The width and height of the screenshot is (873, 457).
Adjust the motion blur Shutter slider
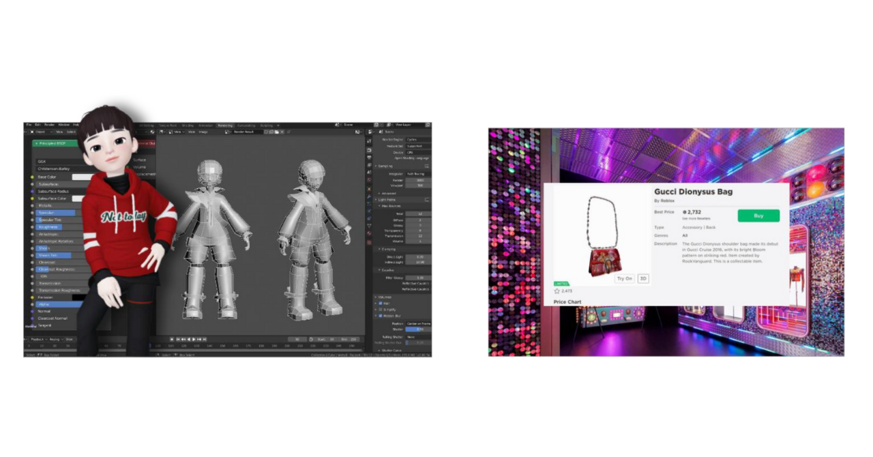pyautogui.click(x=418, y=329)
